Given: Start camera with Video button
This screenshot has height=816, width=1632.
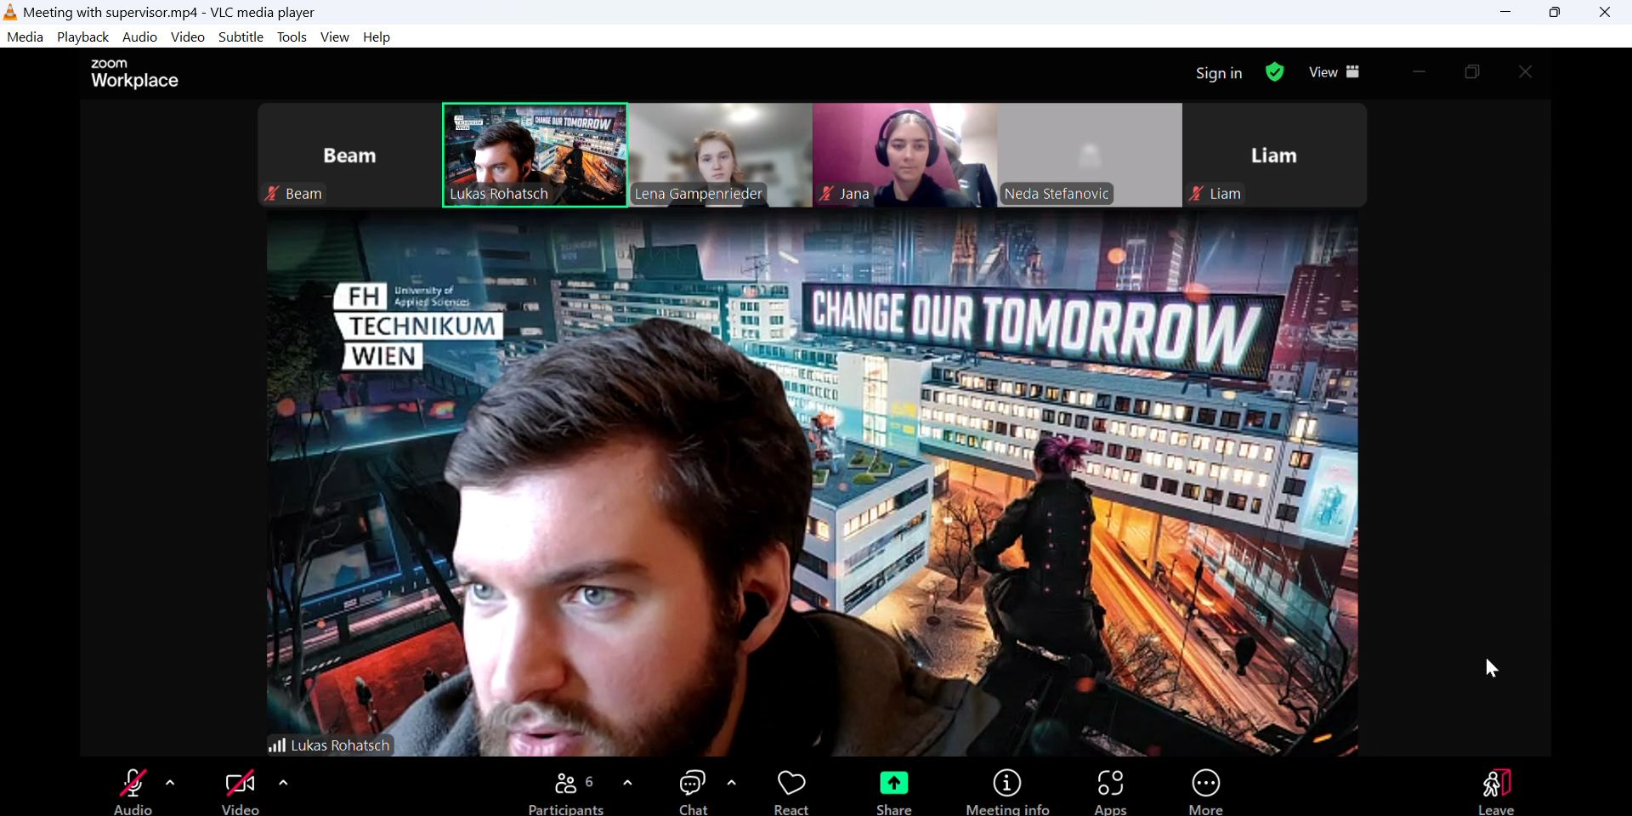Looking at the screenshot, I should tap(241, 791).
